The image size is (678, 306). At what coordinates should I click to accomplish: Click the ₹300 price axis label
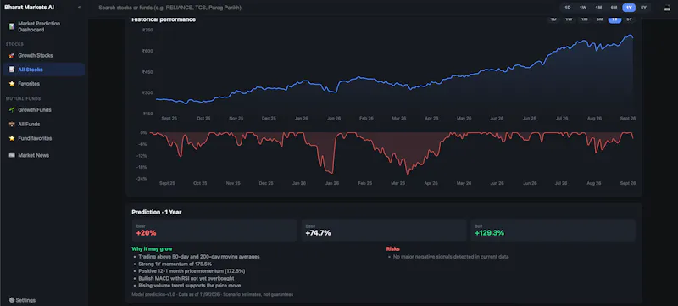(147, 93)
